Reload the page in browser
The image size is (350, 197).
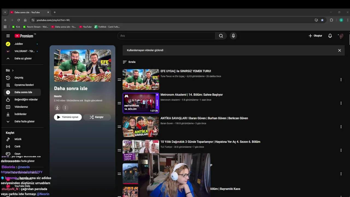[19, 20]
